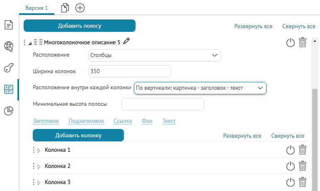Add a new version with plus icon

point(80,8)
